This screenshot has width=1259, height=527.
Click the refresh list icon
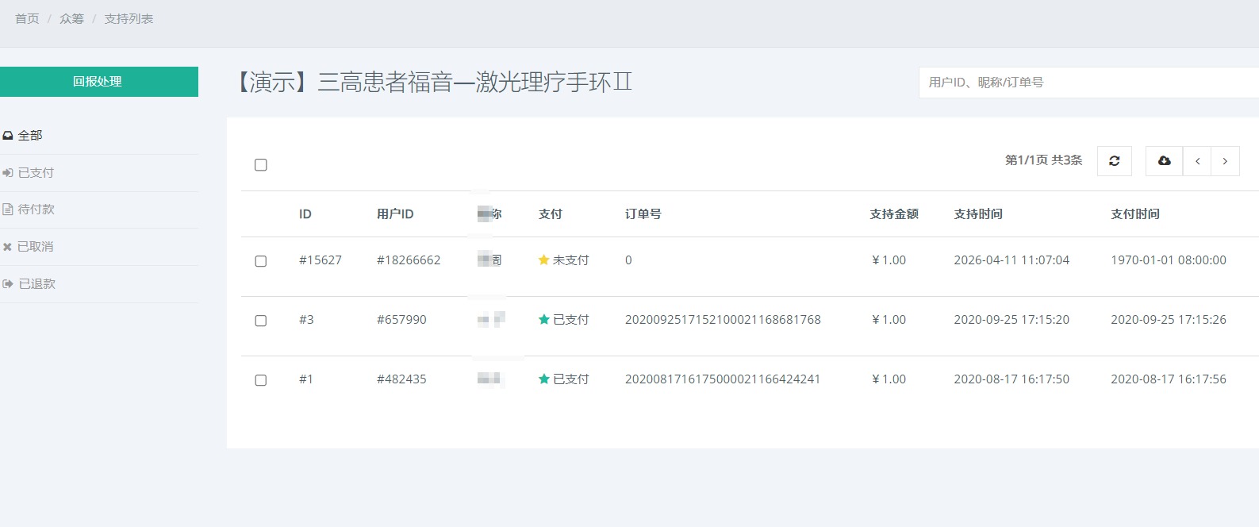tap(1114, 161)
